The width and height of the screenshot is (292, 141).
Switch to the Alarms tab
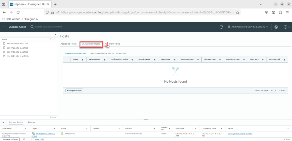31,122
